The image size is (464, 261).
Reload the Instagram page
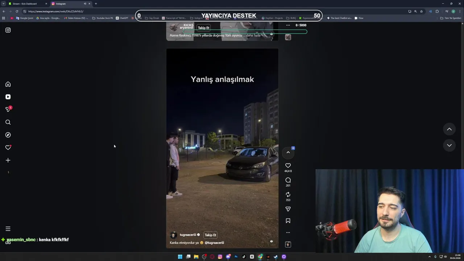point(17,11)
